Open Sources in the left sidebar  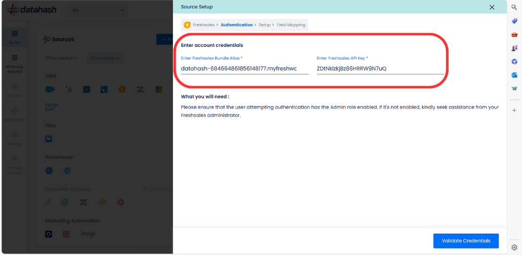point(14,90)
